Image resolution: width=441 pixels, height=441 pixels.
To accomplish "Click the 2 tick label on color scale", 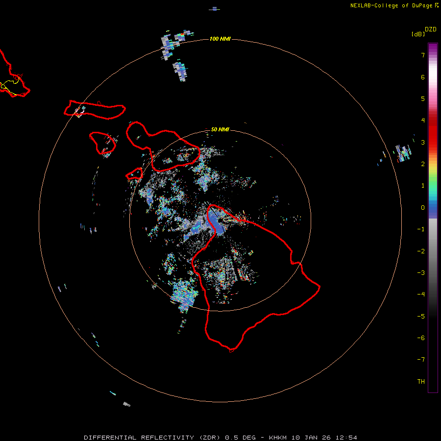I will pyautogui.click(x=423, y=164).
